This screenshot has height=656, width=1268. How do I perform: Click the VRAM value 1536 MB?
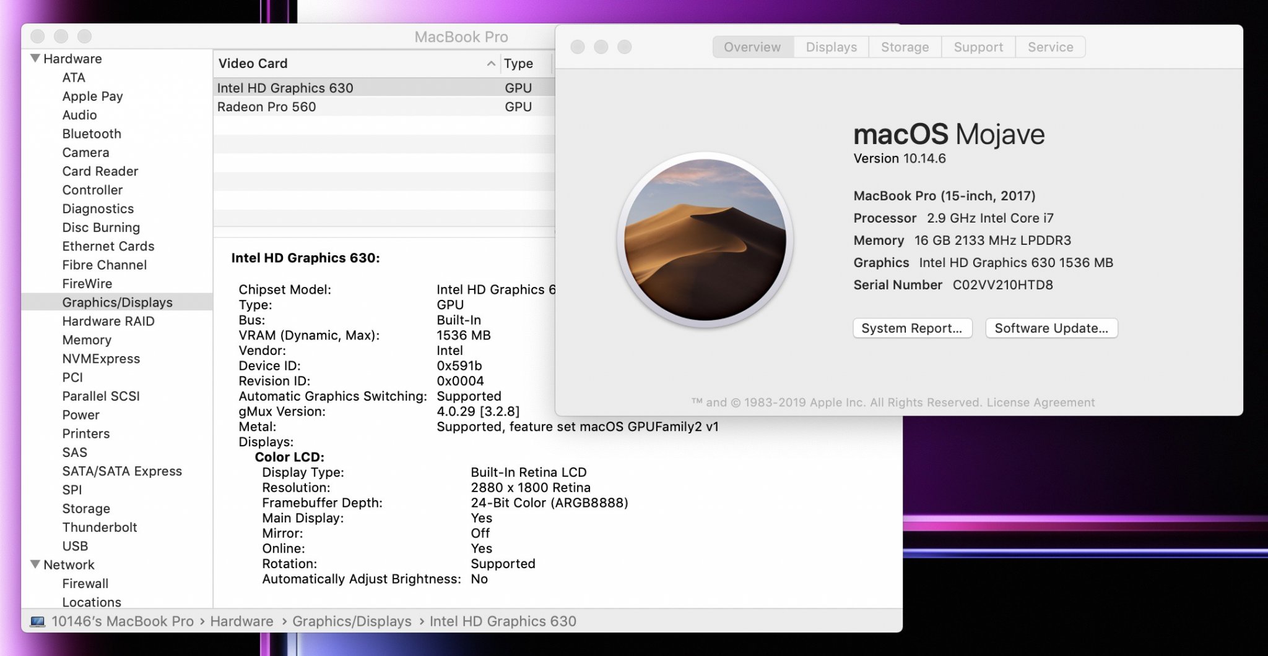tap(463, 335)
